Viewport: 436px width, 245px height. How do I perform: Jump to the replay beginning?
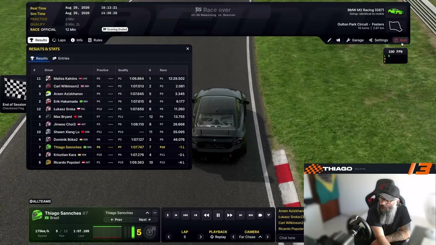click(x=185, y=215)
